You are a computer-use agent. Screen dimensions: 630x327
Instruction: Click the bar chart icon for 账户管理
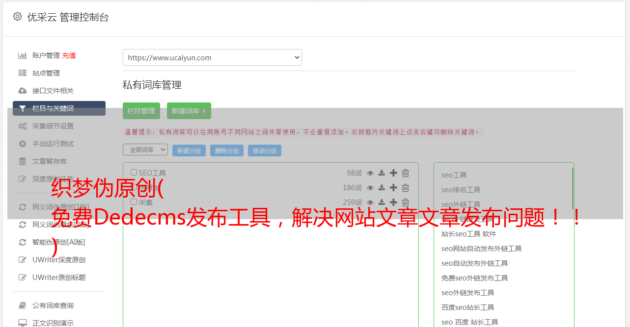(x=23, y=55)
